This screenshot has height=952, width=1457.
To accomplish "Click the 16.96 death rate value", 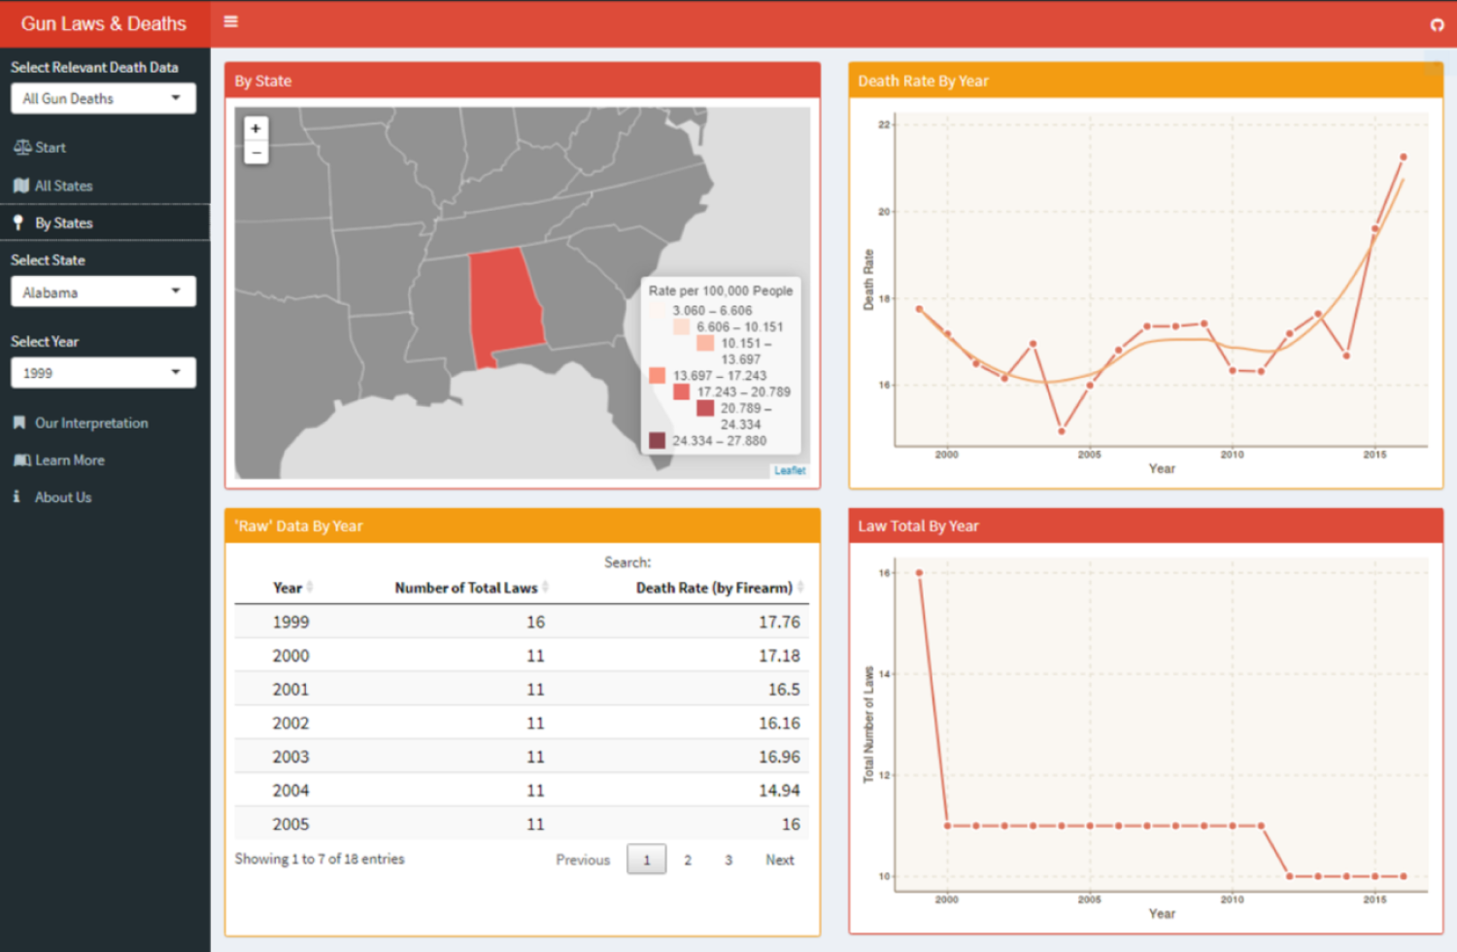I will click(779, 757).
